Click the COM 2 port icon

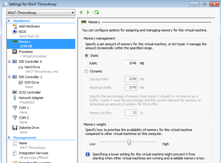click(x=15, y=118)
